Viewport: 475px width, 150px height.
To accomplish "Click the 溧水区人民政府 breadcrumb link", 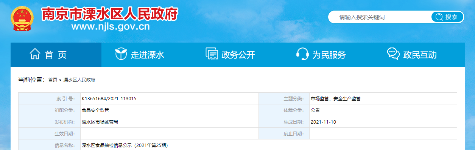I will coord(79,80).
